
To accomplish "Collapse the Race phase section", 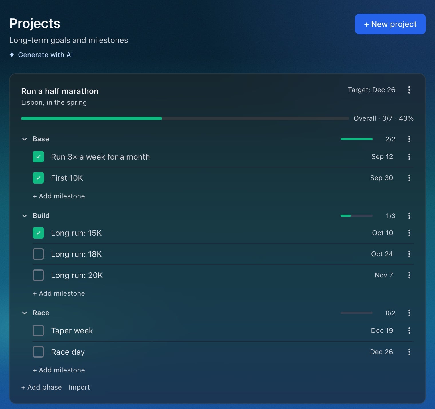I will (x=25, y=313).
